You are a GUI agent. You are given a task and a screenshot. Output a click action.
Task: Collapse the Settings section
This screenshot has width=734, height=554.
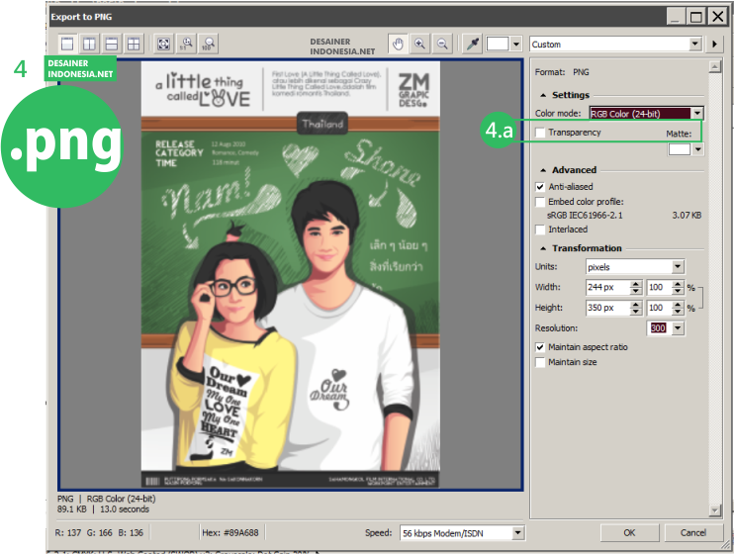(543, 95)
